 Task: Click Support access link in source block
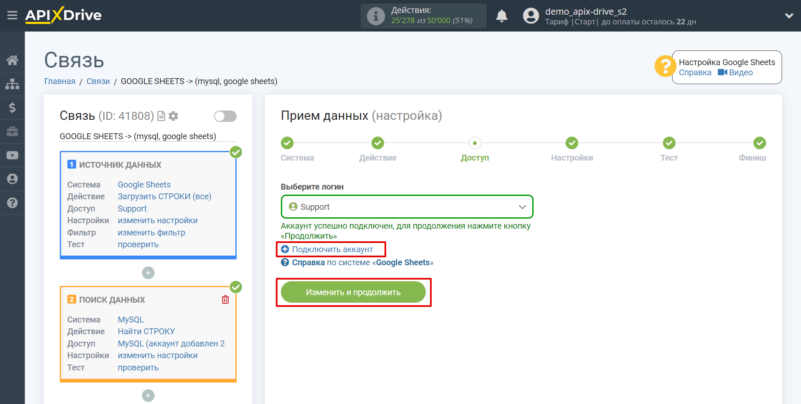(132, 209)
